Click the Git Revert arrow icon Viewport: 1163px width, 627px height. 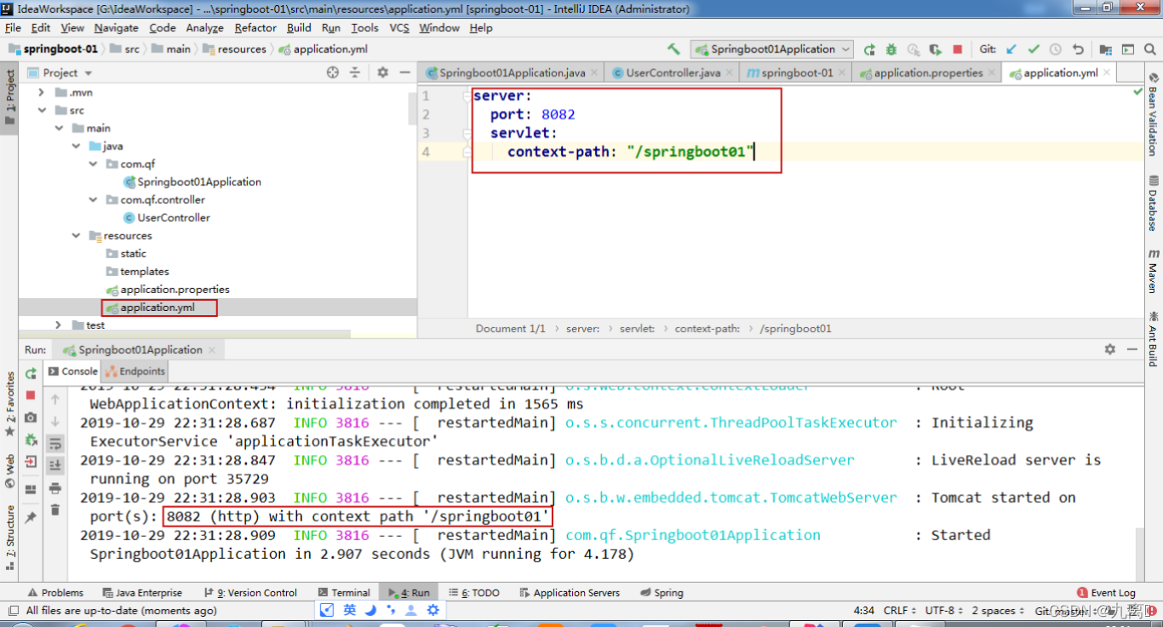(1078, 49)
